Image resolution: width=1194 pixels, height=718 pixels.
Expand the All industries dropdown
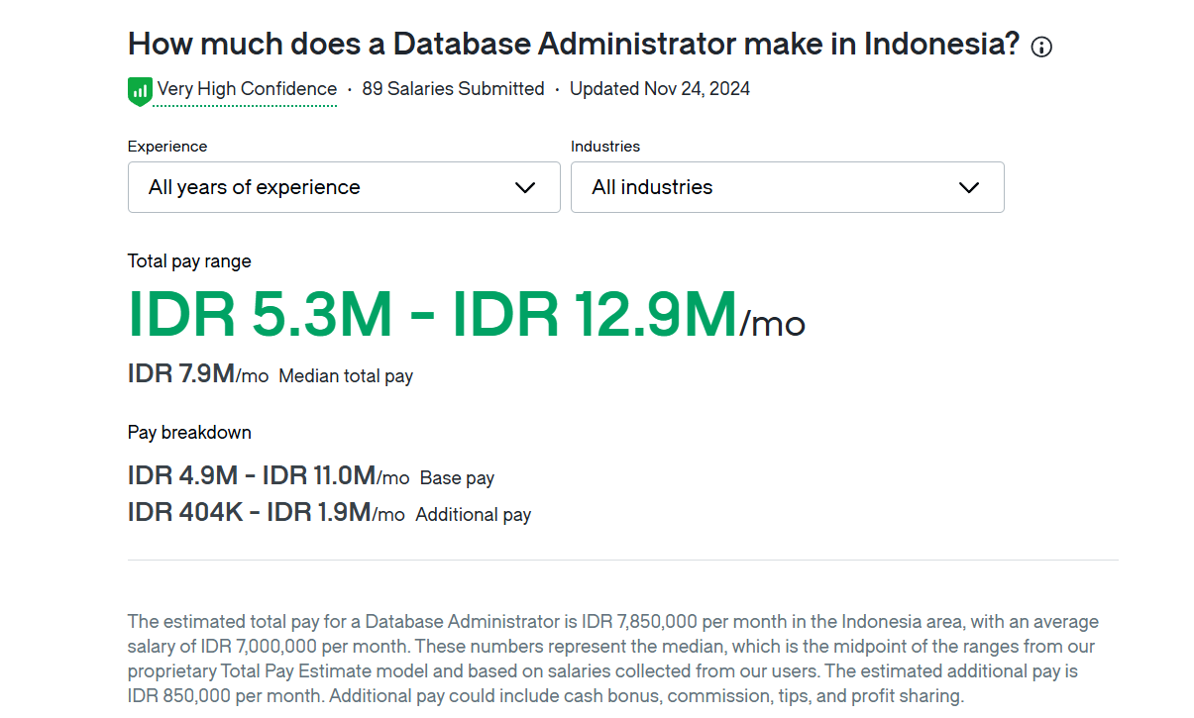tap(788, 187)
